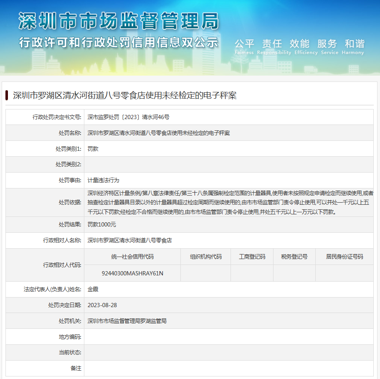
Task: Click the 计量违法行为 penalty reason text
Action: tap(103, 181)
